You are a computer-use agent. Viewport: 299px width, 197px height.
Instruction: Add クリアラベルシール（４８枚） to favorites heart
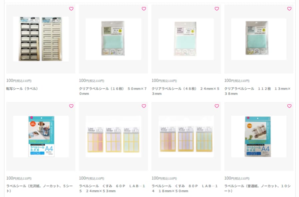217,9
